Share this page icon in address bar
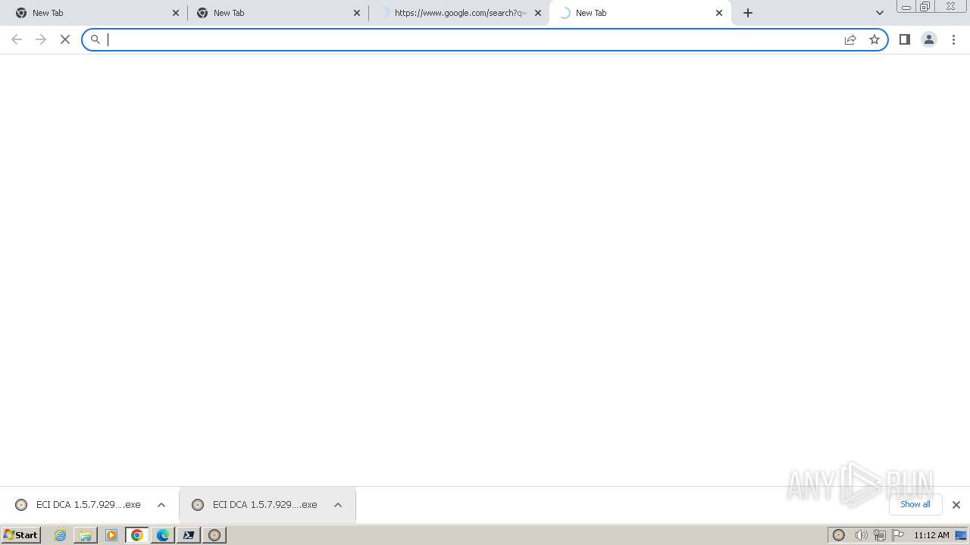Viewport: 970px width, 545px height. point(850,39)
